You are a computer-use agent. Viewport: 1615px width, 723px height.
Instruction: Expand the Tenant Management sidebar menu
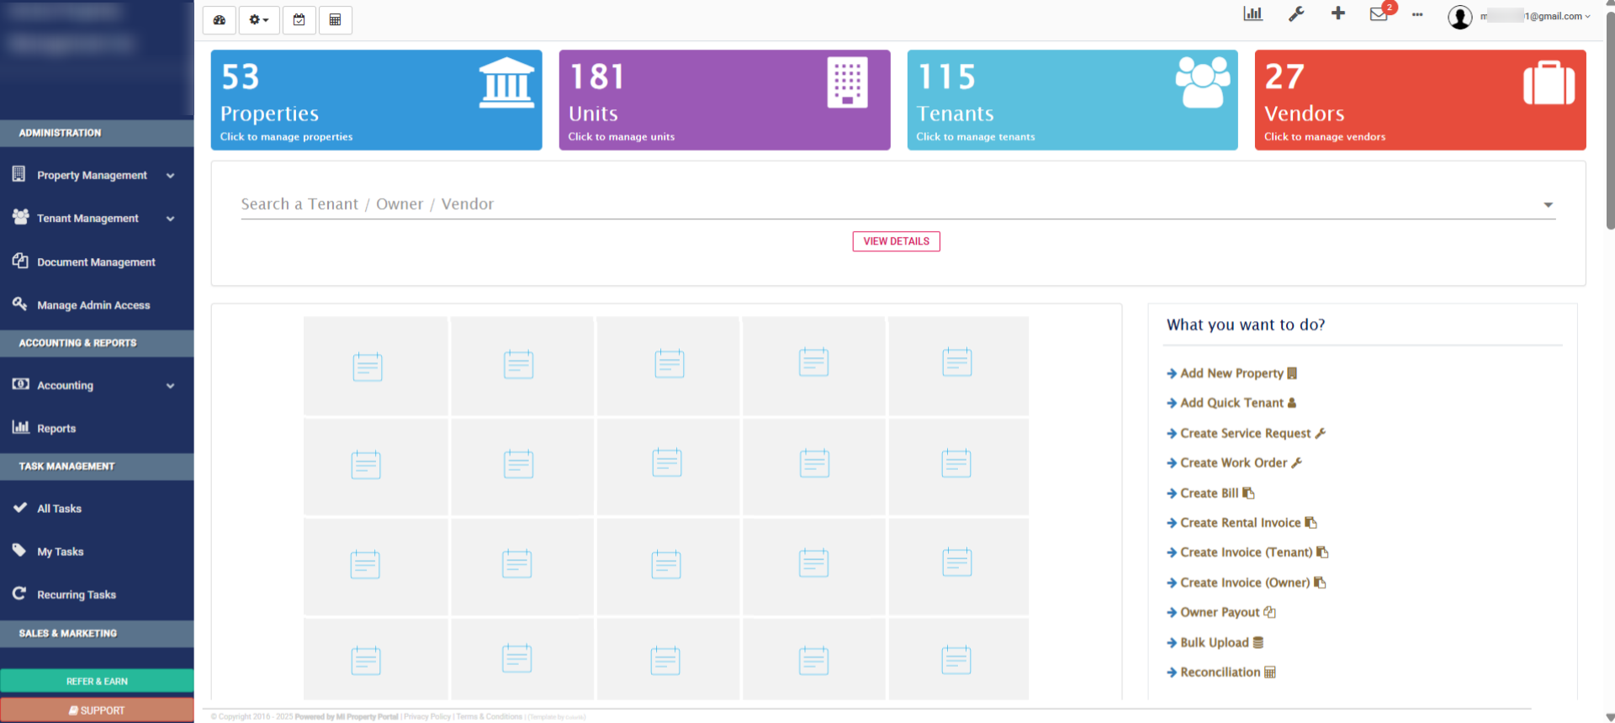coord(97,219)
